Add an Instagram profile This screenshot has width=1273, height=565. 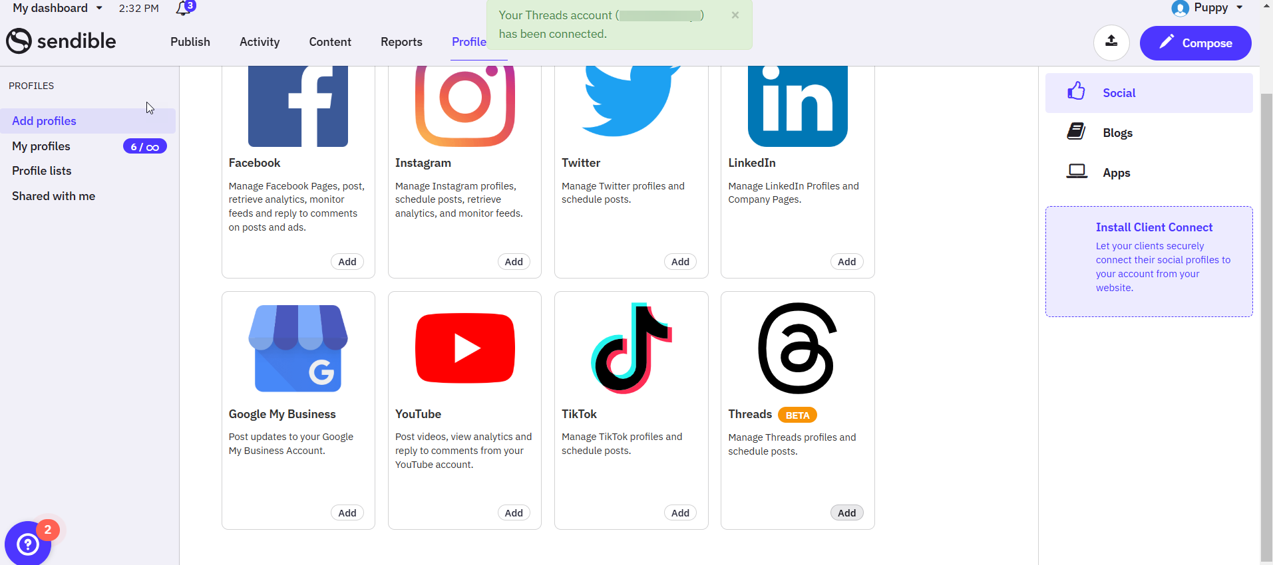pos(514,262)
